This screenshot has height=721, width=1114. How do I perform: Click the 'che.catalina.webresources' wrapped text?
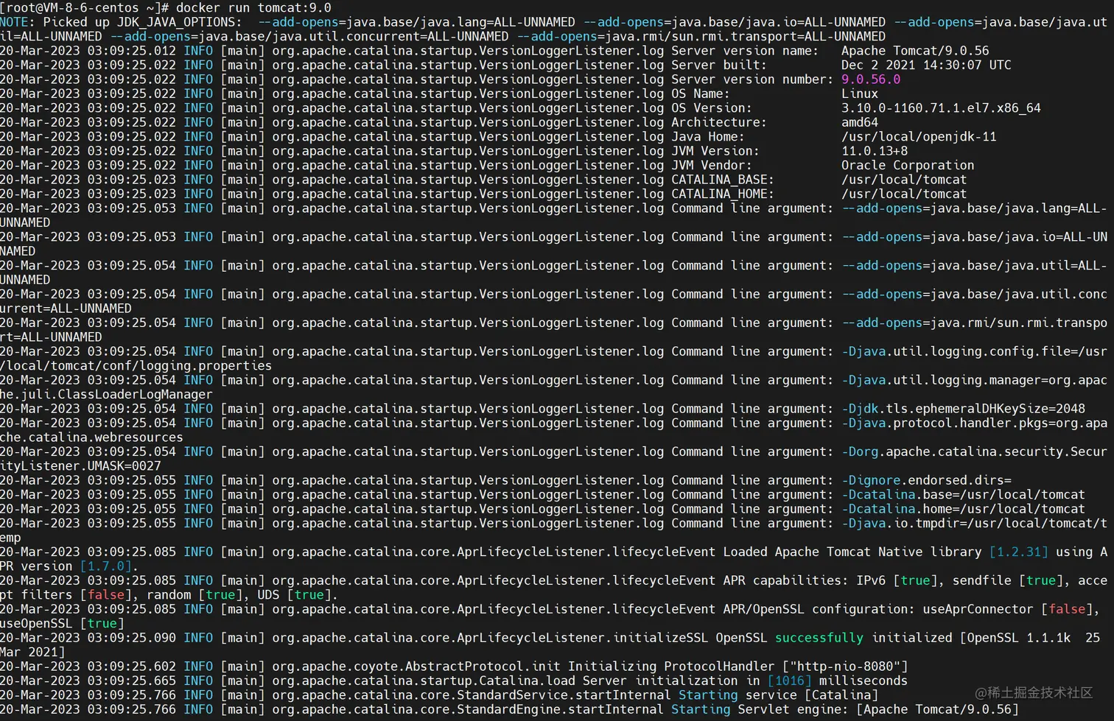tap(92, 437)
